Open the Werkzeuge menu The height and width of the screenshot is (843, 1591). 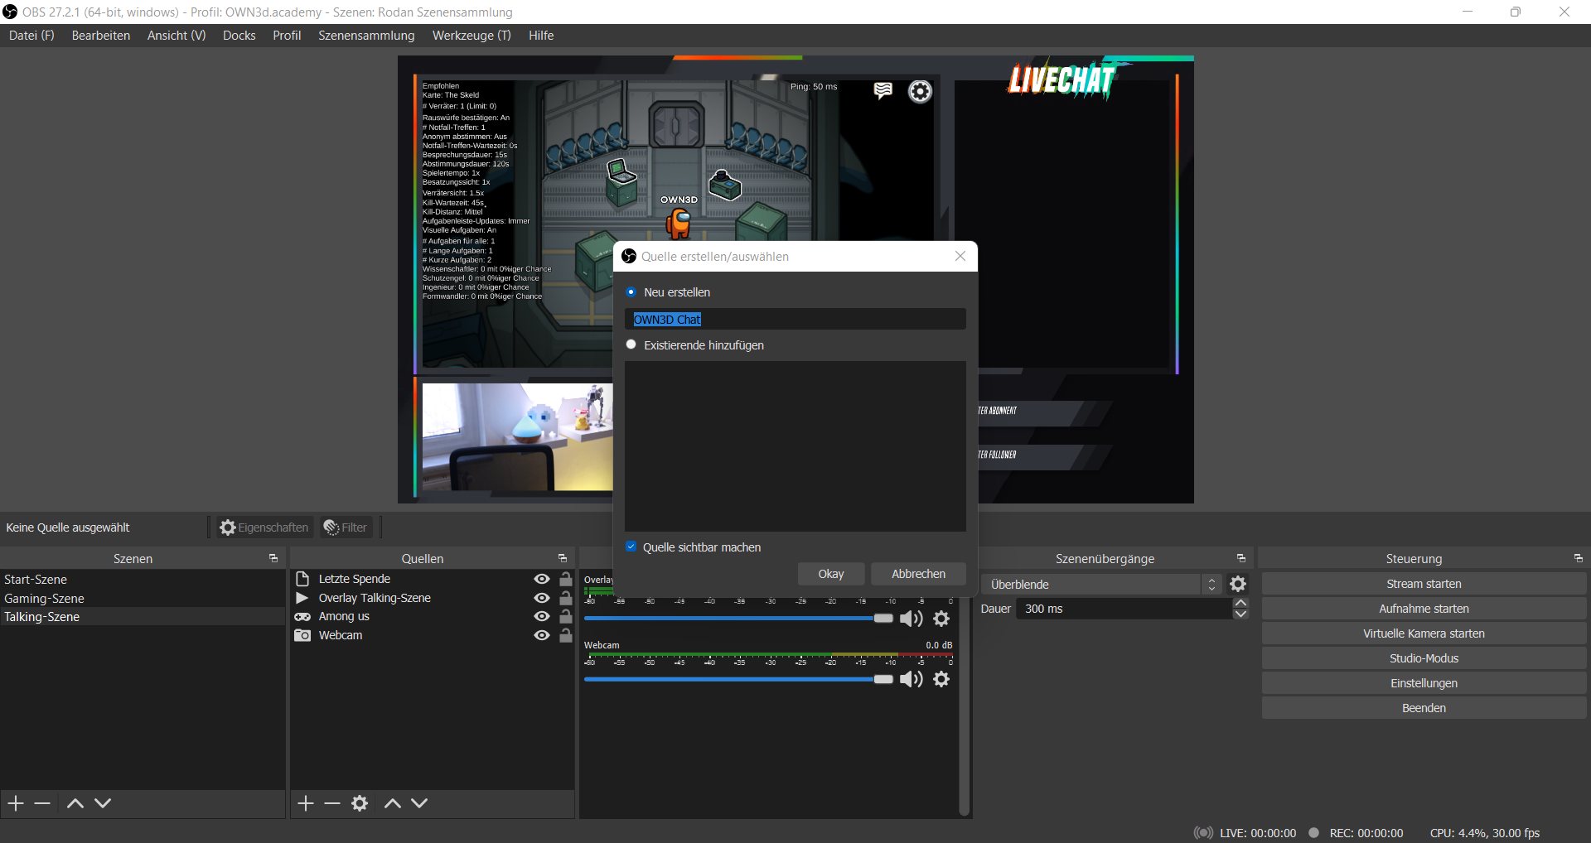point(471,35)
